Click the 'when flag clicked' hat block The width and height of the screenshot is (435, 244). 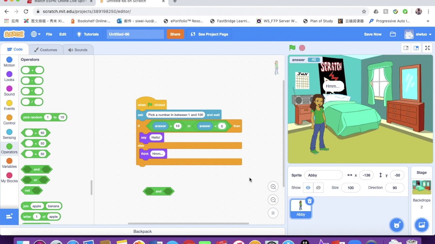pyautogui.click(x=151, y=104)
